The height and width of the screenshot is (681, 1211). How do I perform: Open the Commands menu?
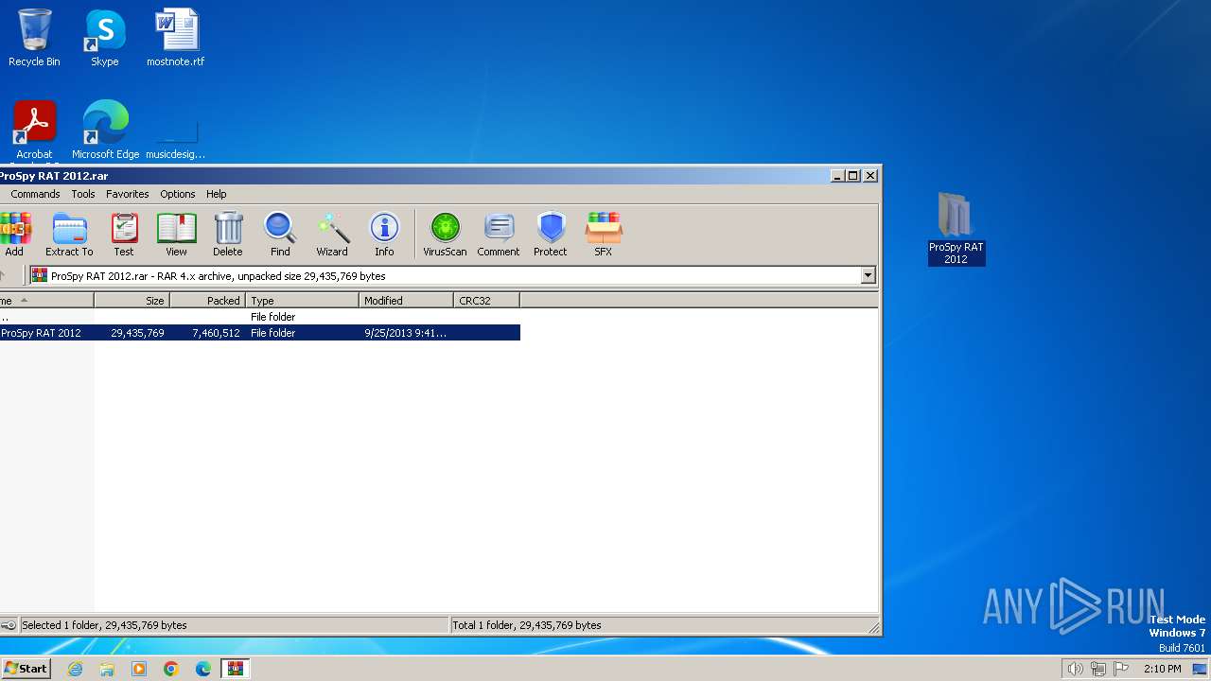pyautogui.click(x=35, y=194)
